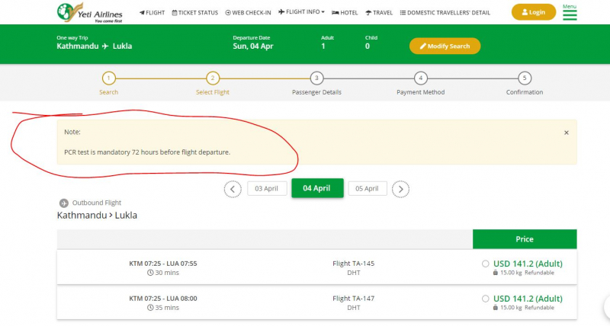Select flight TA-147 fare radio button

486,299
